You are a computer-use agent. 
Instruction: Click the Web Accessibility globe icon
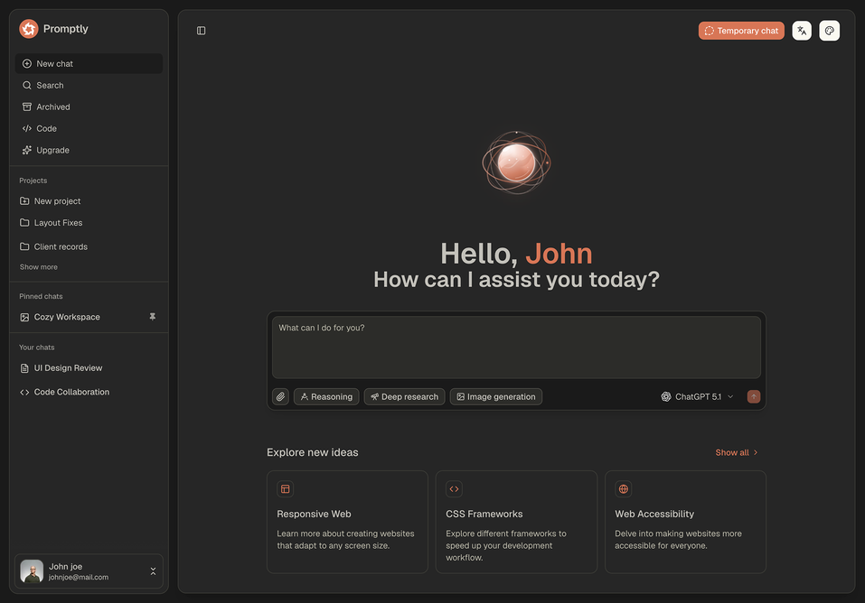coord(624,489)
